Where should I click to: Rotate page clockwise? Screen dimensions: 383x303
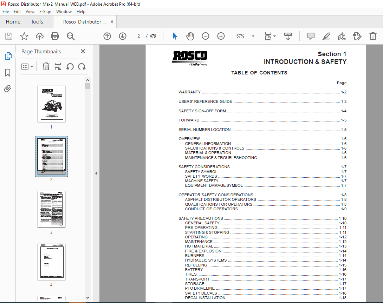(x=82, y=66)
